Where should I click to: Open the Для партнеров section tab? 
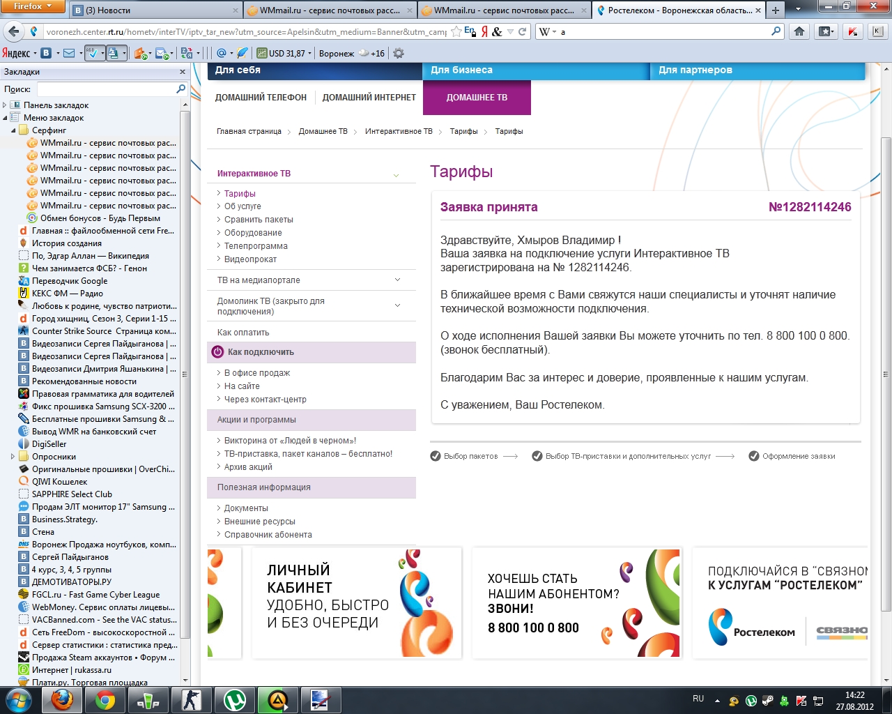point(758,70)
